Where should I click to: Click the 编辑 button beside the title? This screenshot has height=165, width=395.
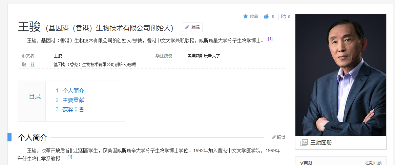point(192,27)
